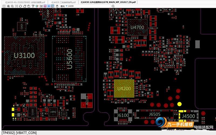This screenshot has height=135, width=216.
Task: Click the green diamond icon
Action: point(37,6)
